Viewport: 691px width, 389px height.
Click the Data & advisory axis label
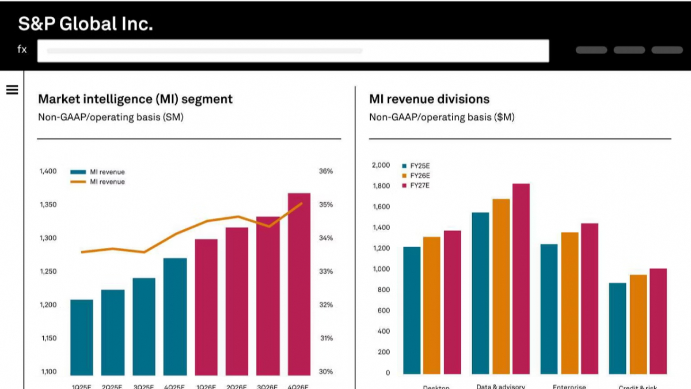500,386
